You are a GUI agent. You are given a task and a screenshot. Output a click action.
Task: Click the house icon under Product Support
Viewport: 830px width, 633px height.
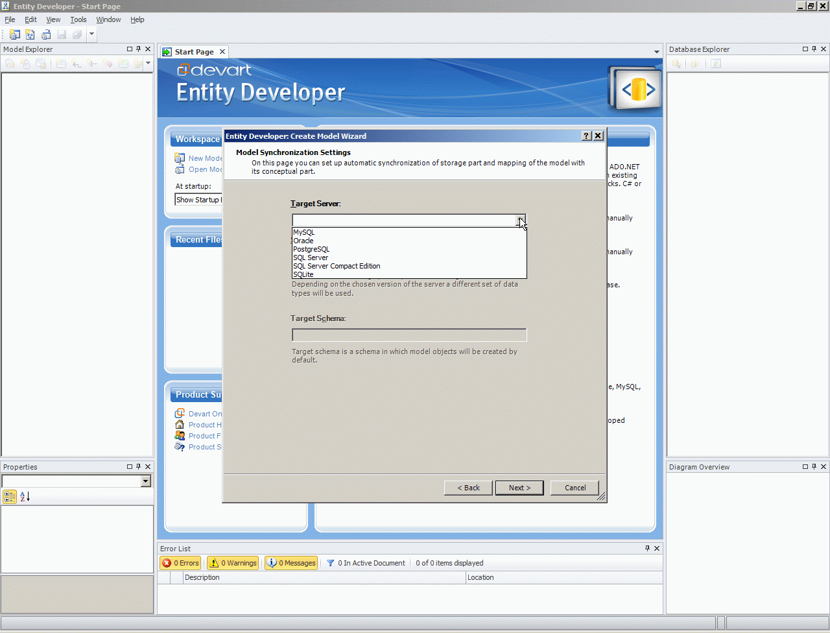point(180,425)
